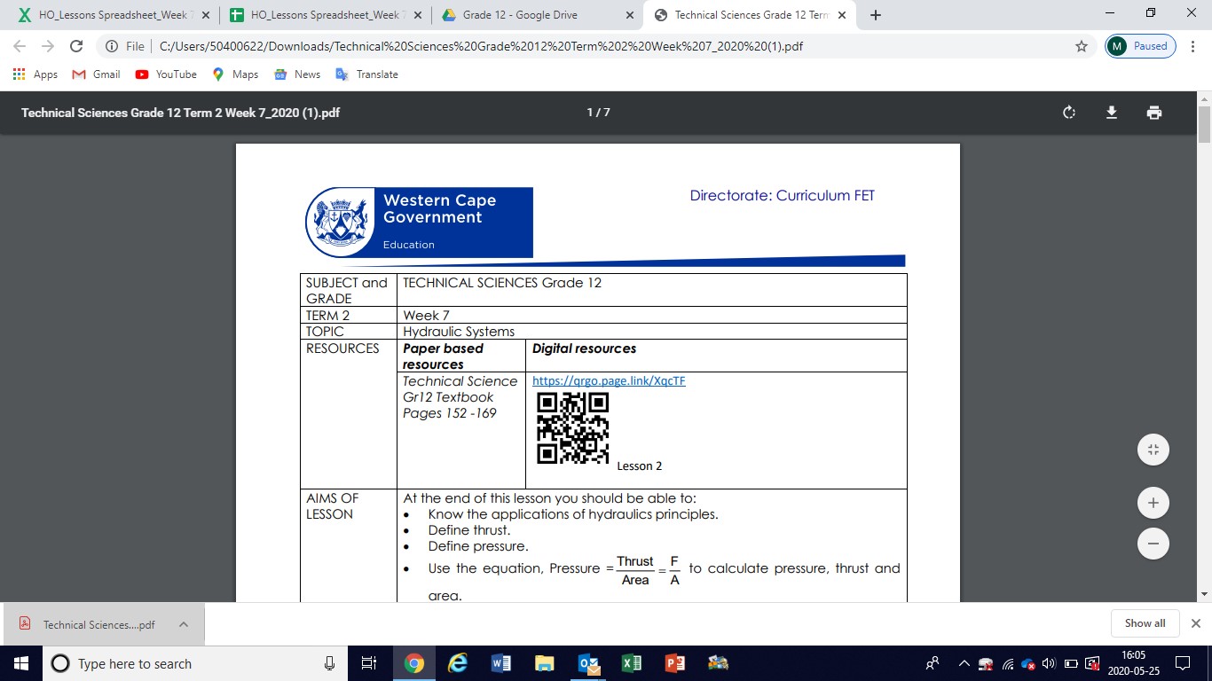Click the volume speaker tray icon
Screen dimensions: 1212x681
1049,663
